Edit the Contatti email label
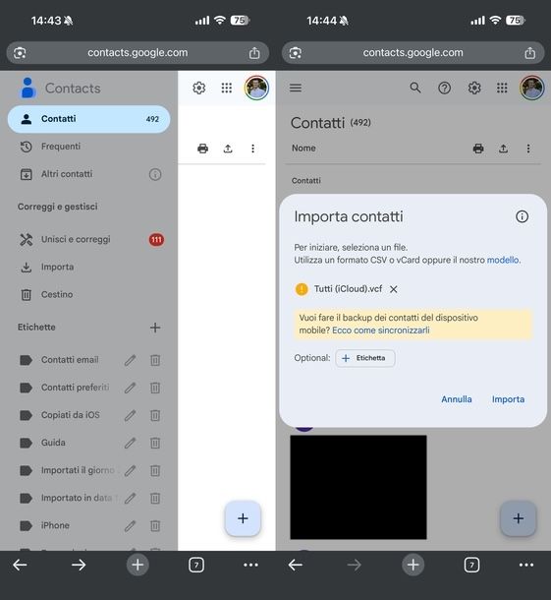The height and width of the screenshot is (600, 551). click(x=131, y=360)
